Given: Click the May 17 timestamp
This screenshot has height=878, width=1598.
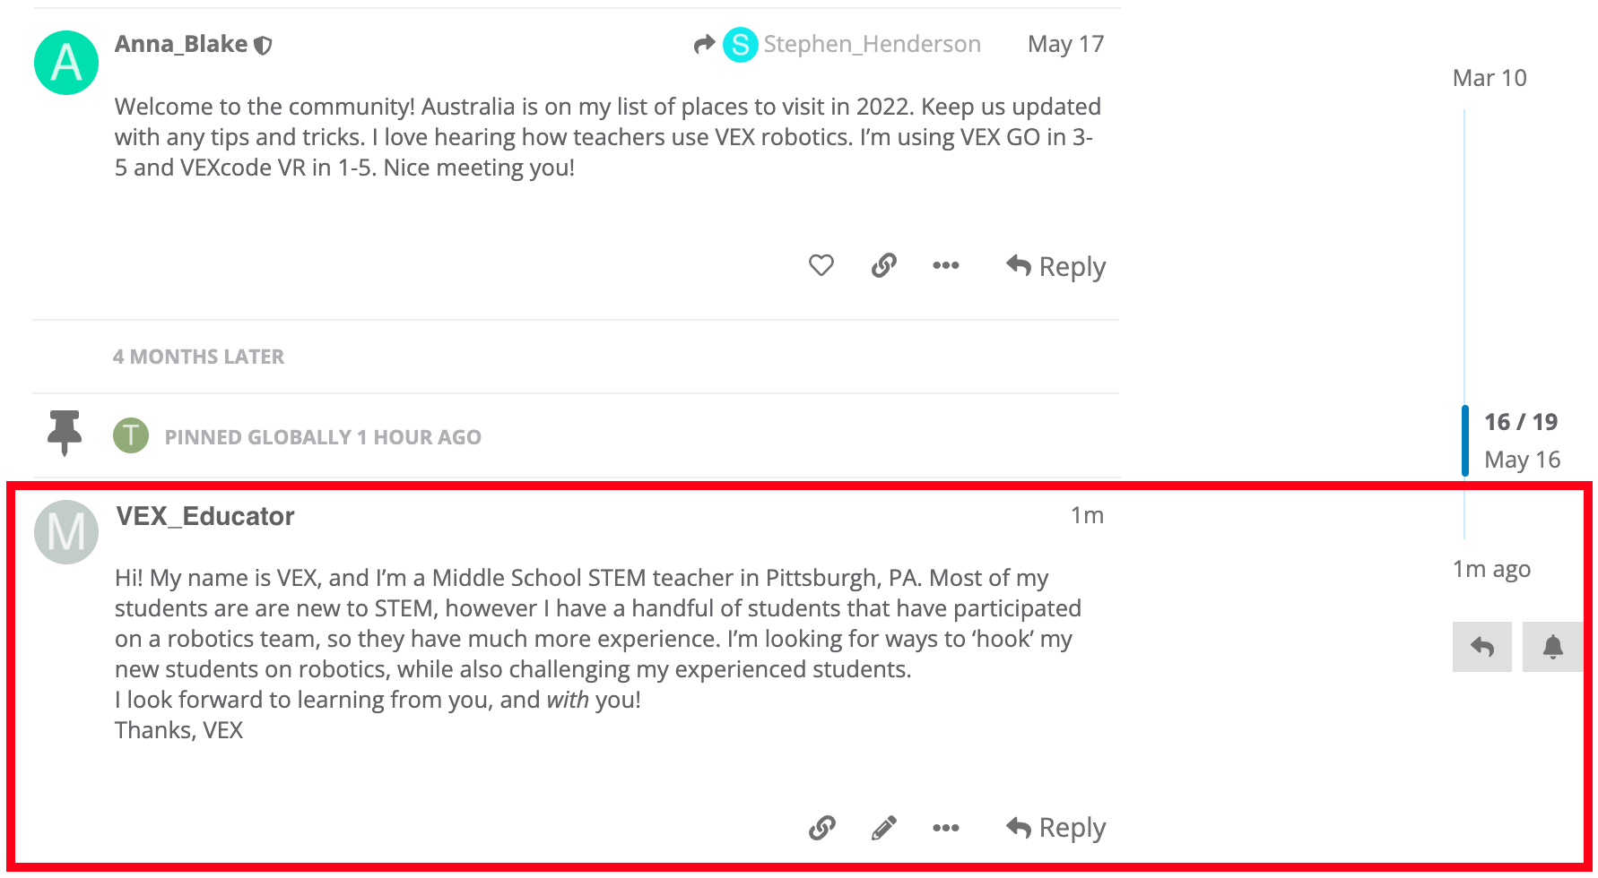Looking at the screenshot, I should 1064,44.
